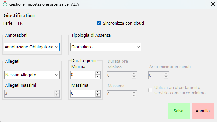Increase Durata ore Massima using up arrow
Image resolution: width=217 pixels, height=122 pixels.
134,92
